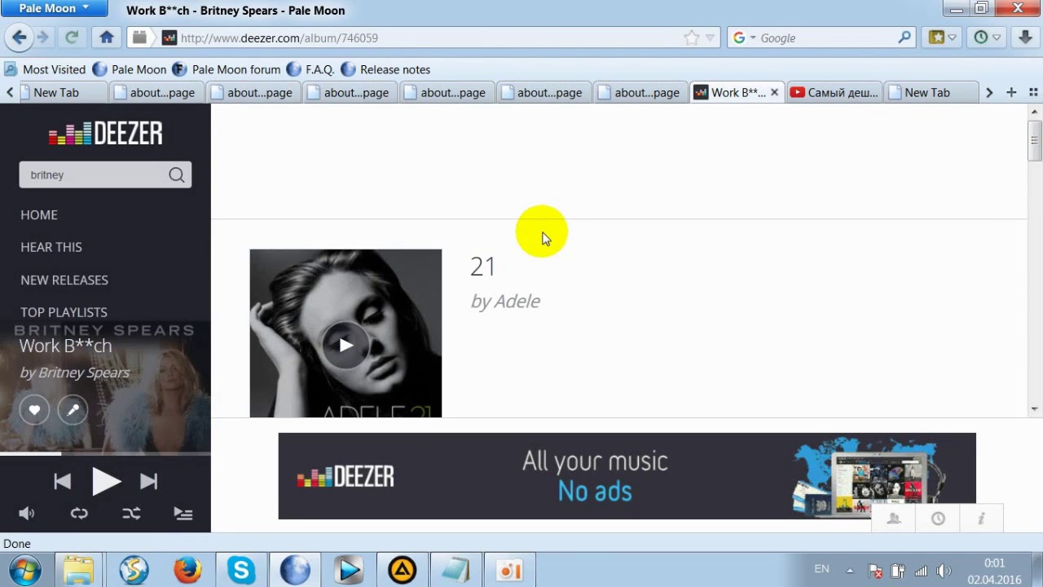Go to Deezer HOME
This screenshot has height=587, width=1043.
pyautogui.click(x=39, y=214)
